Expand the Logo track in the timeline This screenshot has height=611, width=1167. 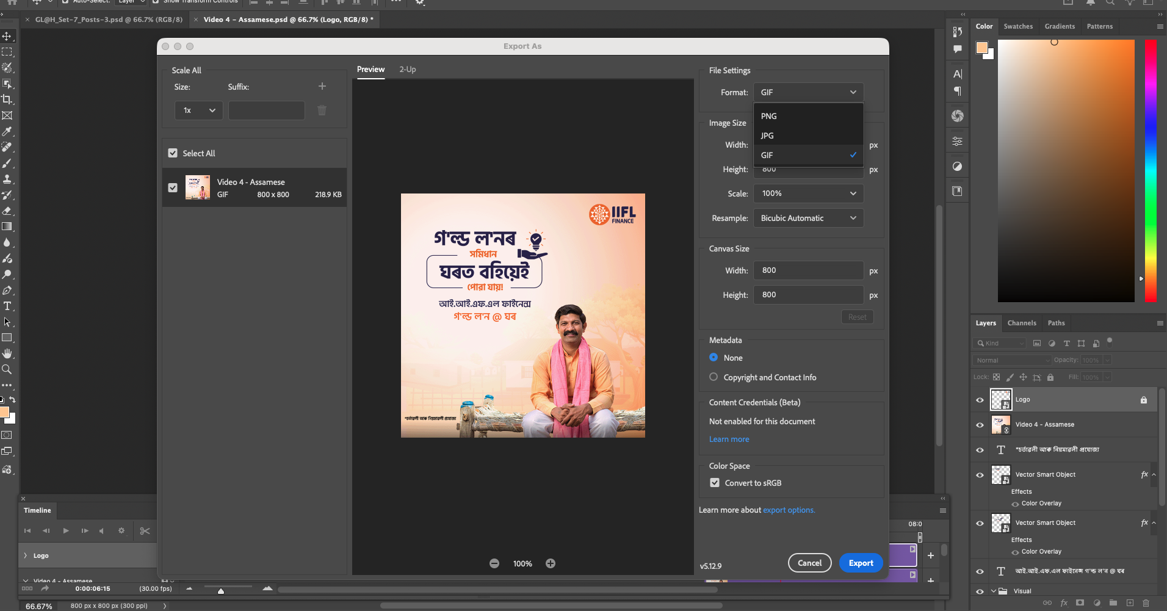(x=26, y=555)
